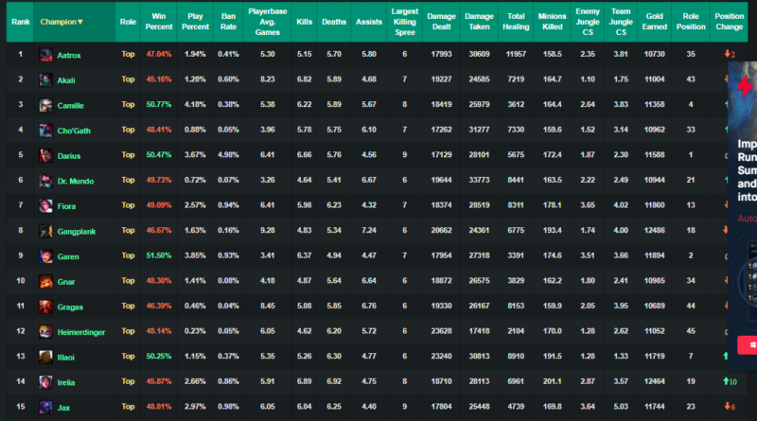Click the Heimerdinger portrait icon
The image size is (757, 421).
pyautogui.click(x=45, y=330)
